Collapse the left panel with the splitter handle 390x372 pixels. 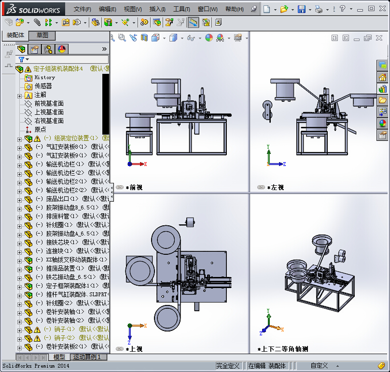click(x=112, y=192)
